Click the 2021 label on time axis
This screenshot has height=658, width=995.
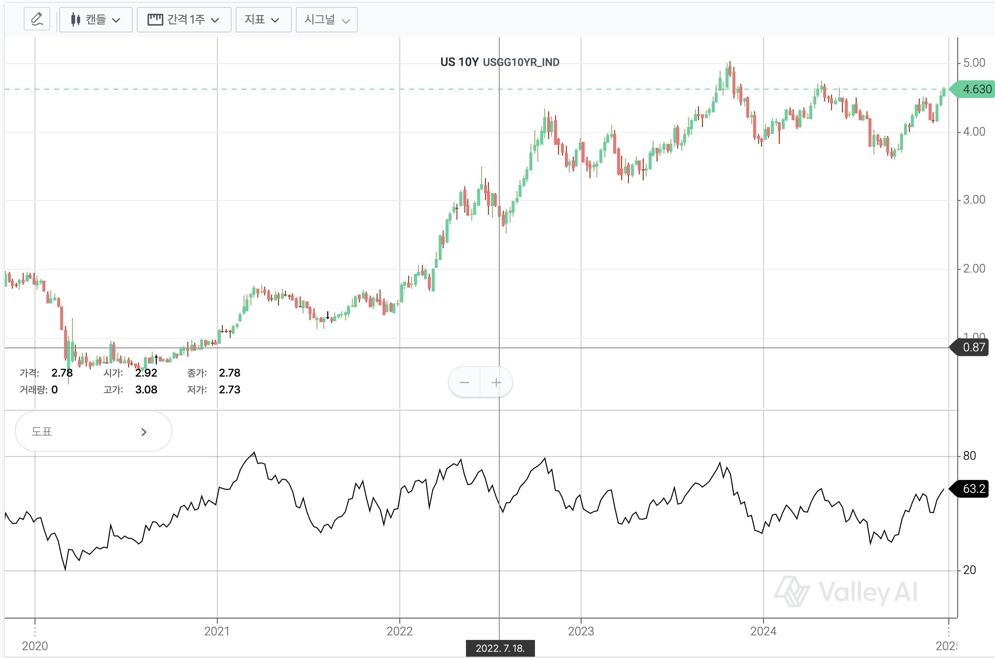point(217,631)
